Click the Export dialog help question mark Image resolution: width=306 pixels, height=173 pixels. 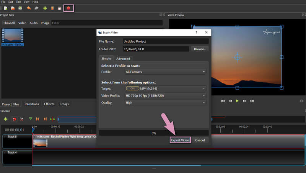(x=196, y=32)
